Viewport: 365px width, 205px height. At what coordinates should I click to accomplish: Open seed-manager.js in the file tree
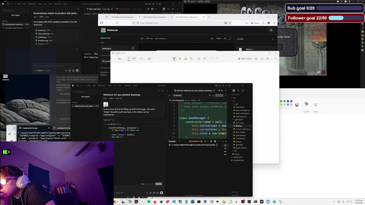tap(242, 113)
